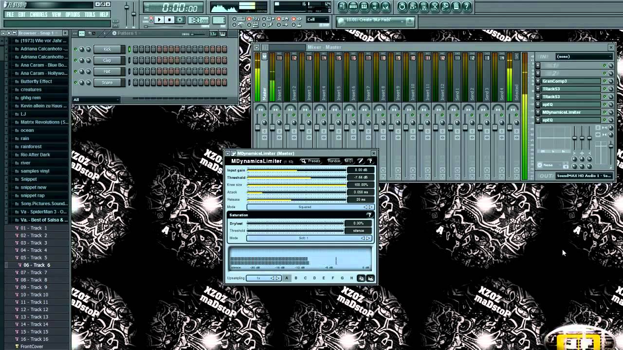Open the limiter Mode Squared selector
This screenshot has width=623, height=350.
click(x=310, y=207)
